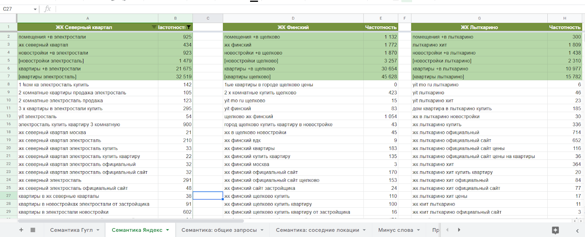Select the Семантика Яндекс sheet tab
This screenshot has width=585, height=237.
point(137,230)
